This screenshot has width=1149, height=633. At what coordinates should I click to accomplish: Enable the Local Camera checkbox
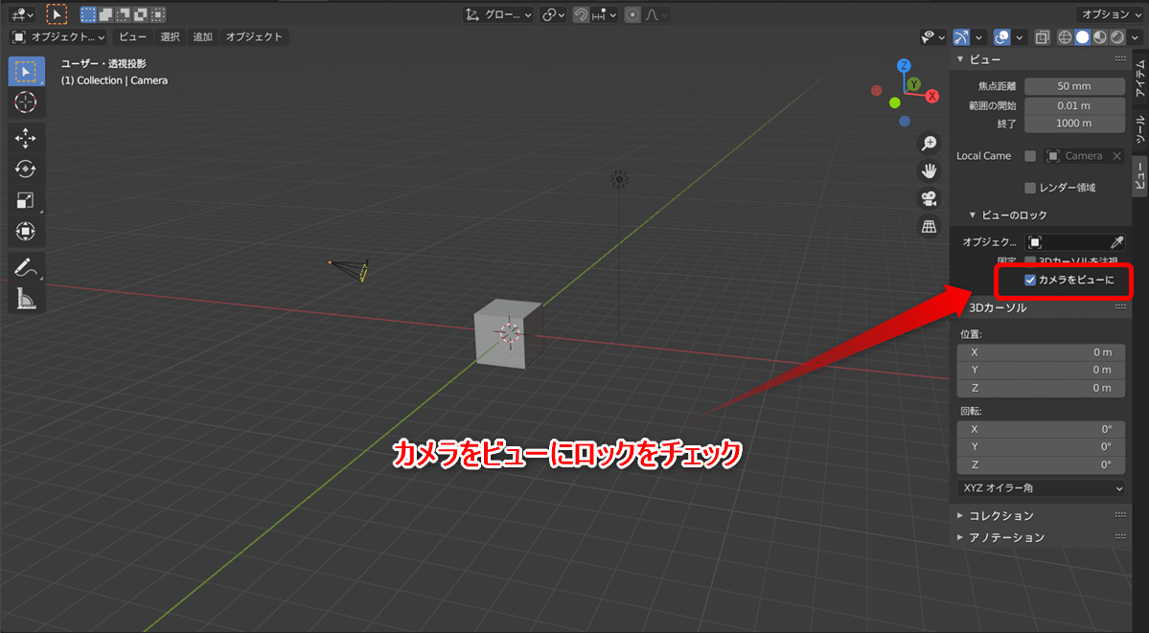coord(1030,156)
